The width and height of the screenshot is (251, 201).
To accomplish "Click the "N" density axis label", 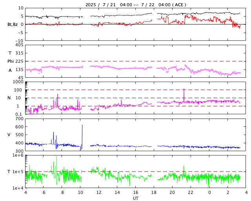I will coord(9,98).
